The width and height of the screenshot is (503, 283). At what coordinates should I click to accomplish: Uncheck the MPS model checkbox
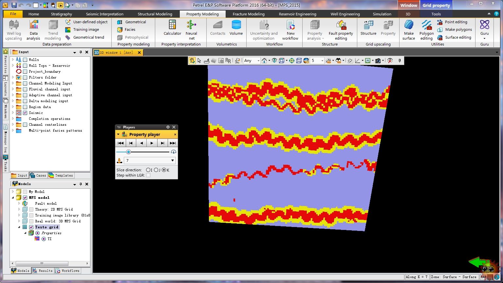coord(25,198)
